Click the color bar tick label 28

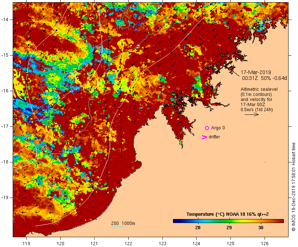tap(198, 228)
